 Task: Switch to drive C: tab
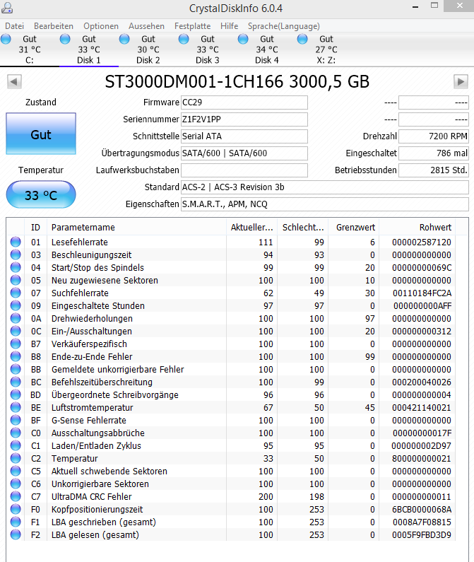coord(30,49)
